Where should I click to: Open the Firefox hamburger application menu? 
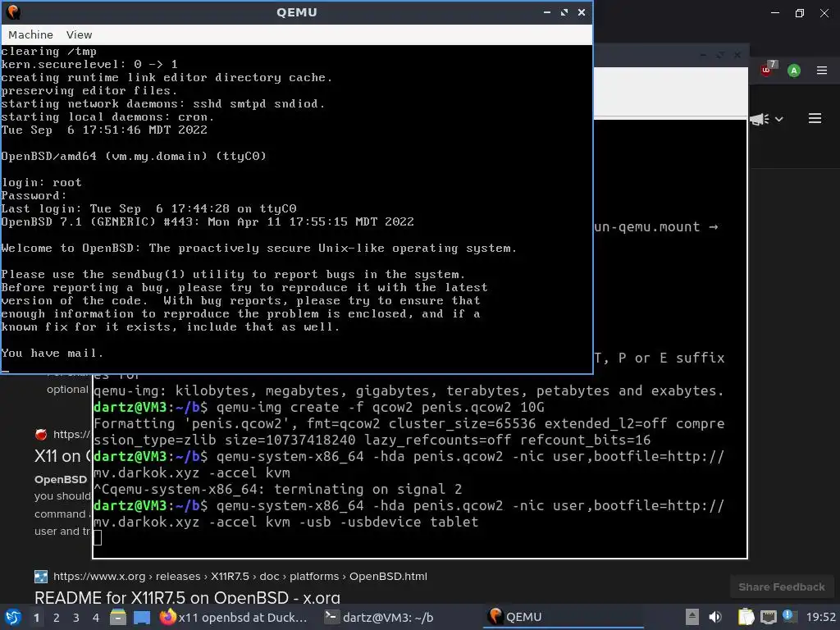[822, 71]
